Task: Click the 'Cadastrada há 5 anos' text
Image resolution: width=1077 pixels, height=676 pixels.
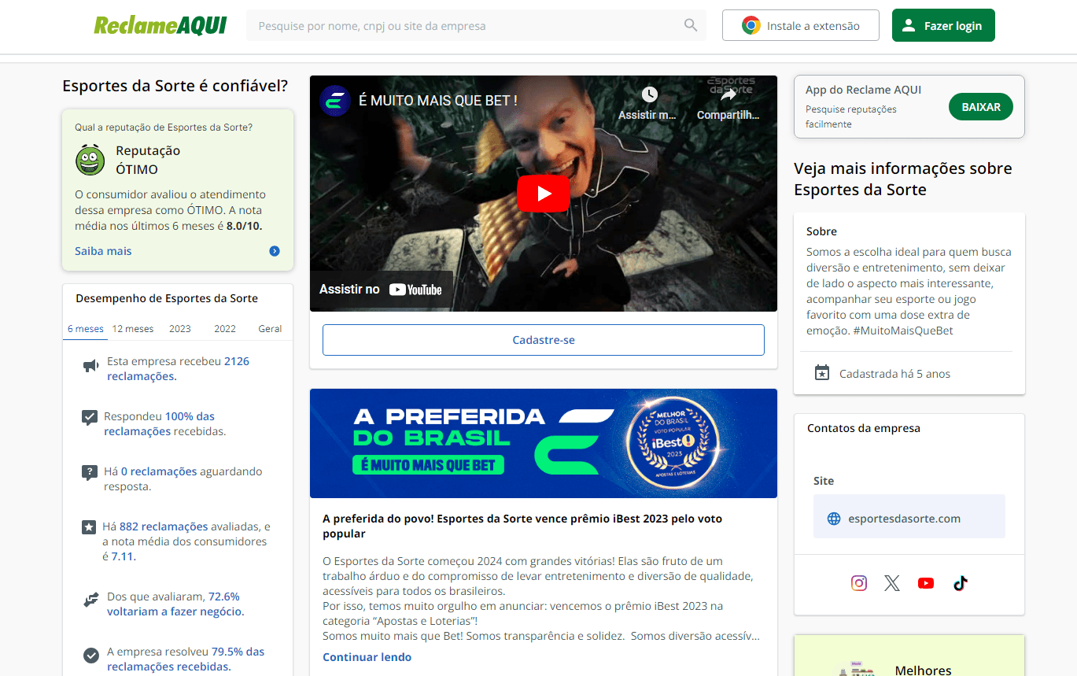Action: 894,374
